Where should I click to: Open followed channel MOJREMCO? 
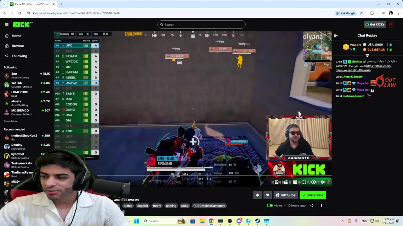point(27,112)
